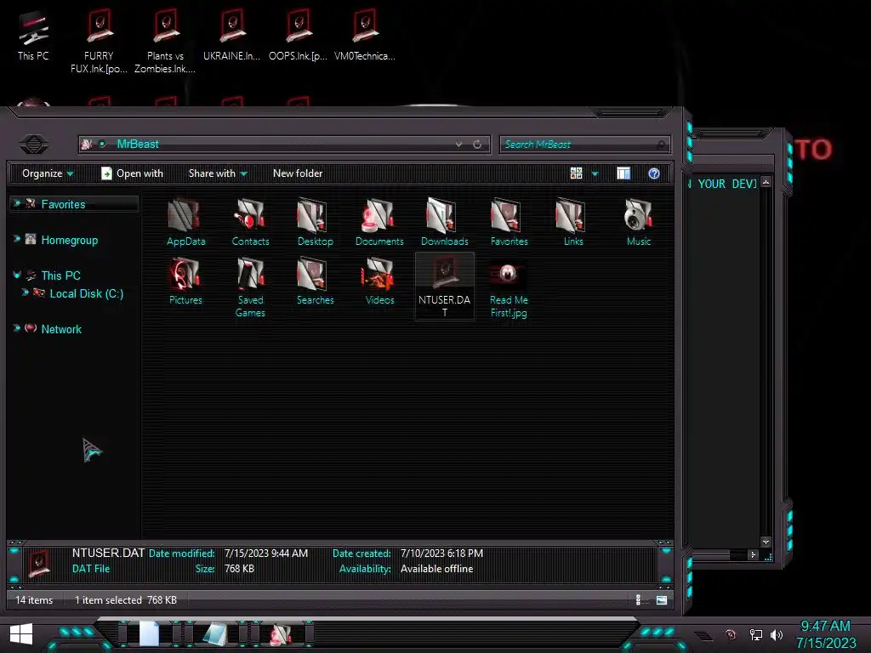
Task: Open the Organize menu
Action: coord(48,173)
